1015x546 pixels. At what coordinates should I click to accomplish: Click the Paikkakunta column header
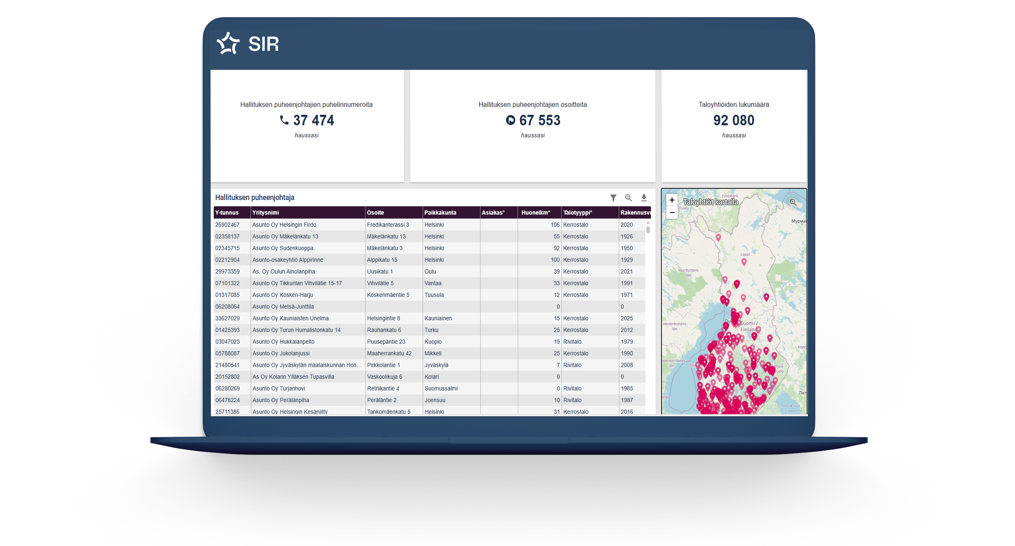pos(440,212)
